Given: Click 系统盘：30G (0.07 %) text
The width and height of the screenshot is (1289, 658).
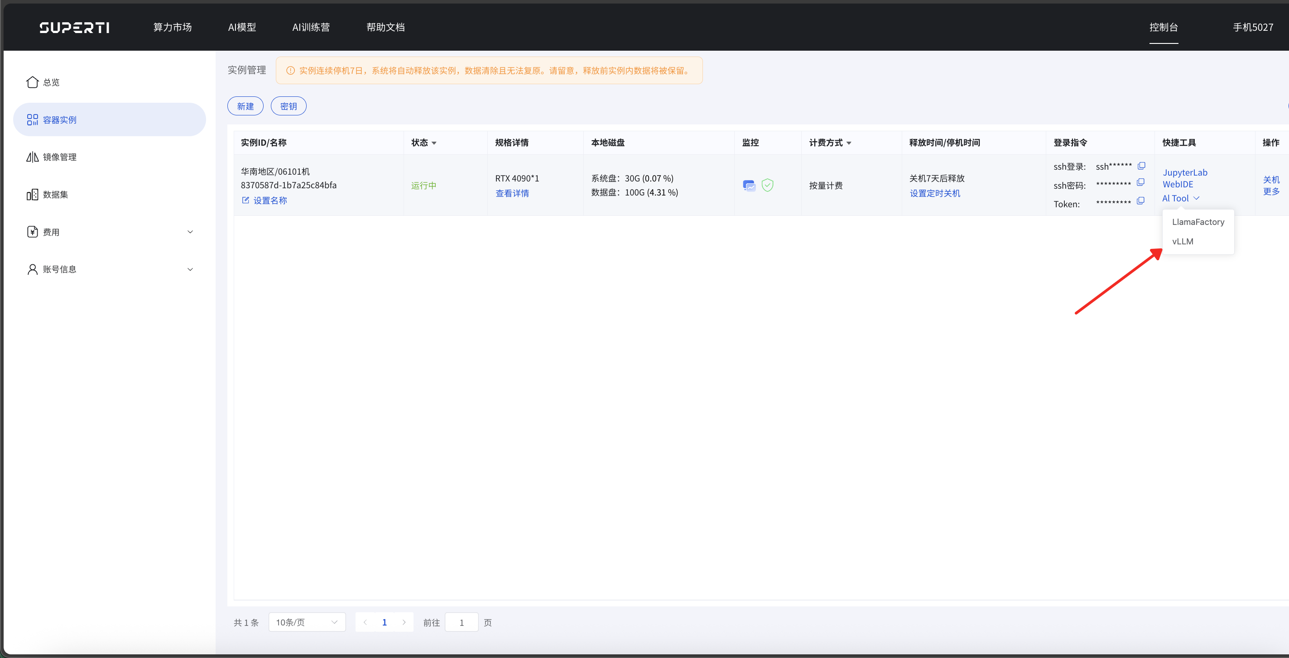Looking at the screenshot, I should [x=632, y=178].
